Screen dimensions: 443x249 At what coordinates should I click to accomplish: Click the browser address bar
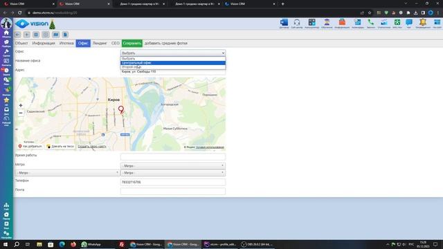pyautogui.click(x=192, y=12)
